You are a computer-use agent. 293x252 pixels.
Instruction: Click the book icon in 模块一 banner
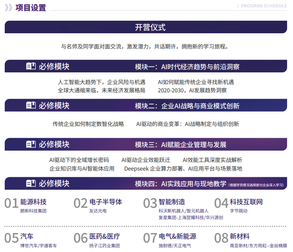(x=31, y=66)
